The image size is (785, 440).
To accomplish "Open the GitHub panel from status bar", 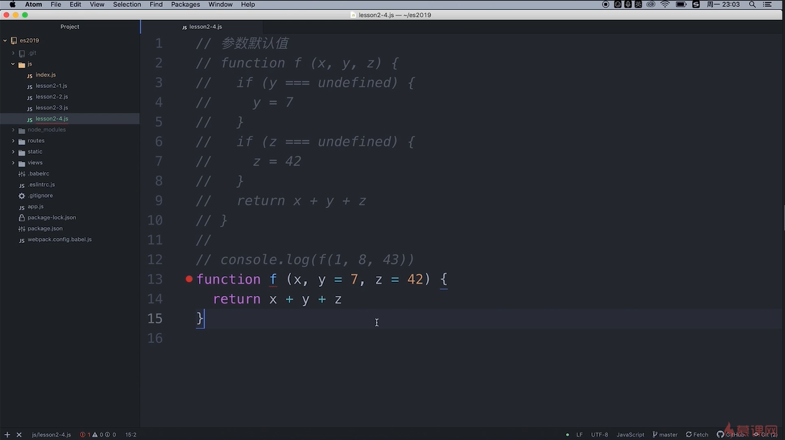I will 731,434.
